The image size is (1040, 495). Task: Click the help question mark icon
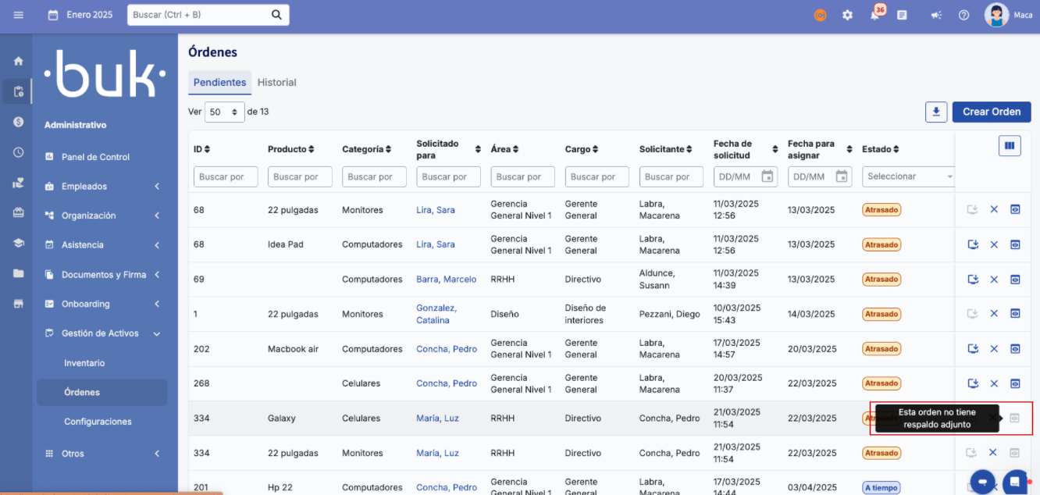(963, 15)
